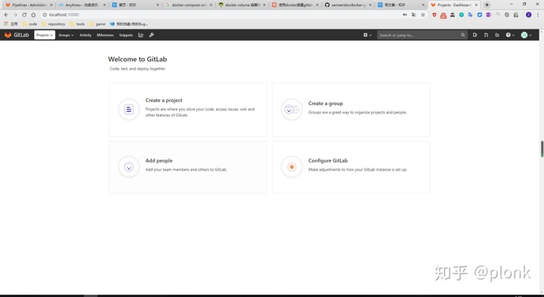
Task: Open the tools bookmarks folder
Action: 77,24
